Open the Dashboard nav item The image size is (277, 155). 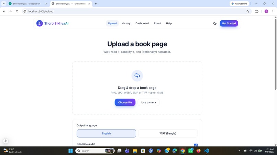142,23
